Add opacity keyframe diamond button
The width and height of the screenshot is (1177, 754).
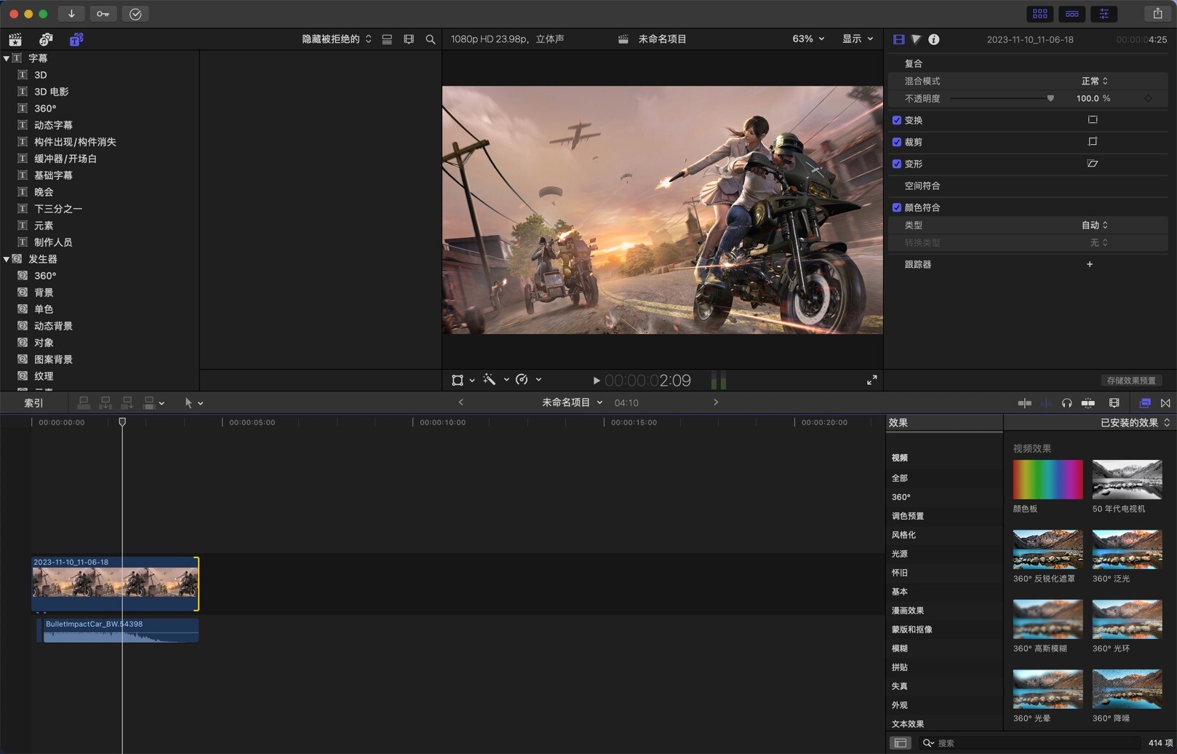[1149, 98]
